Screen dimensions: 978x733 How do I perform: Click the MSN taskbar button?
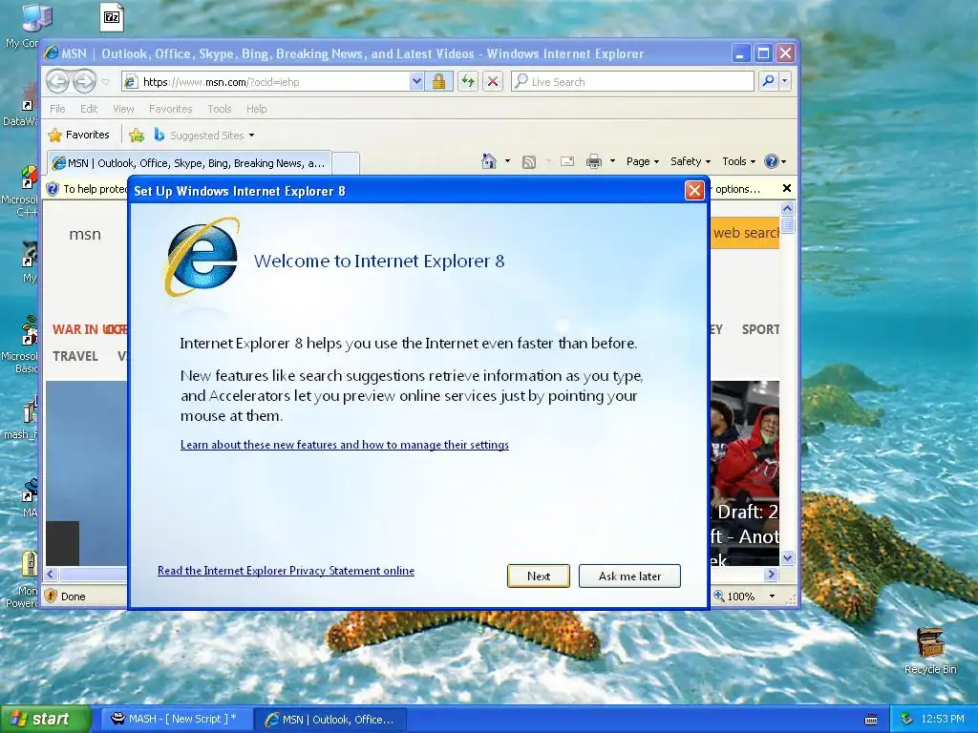[330, 720]
